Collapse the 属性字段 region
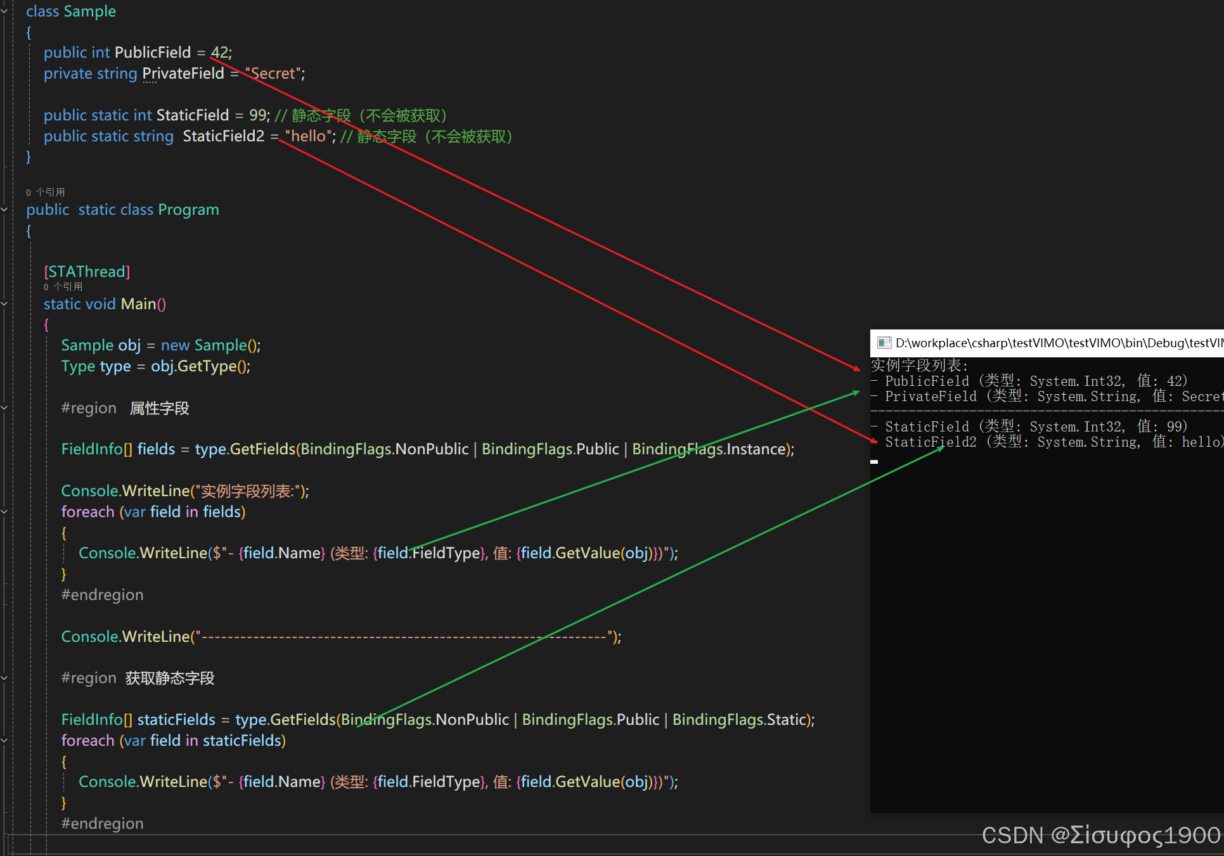 pyautogui.click(x=4, y=408)
